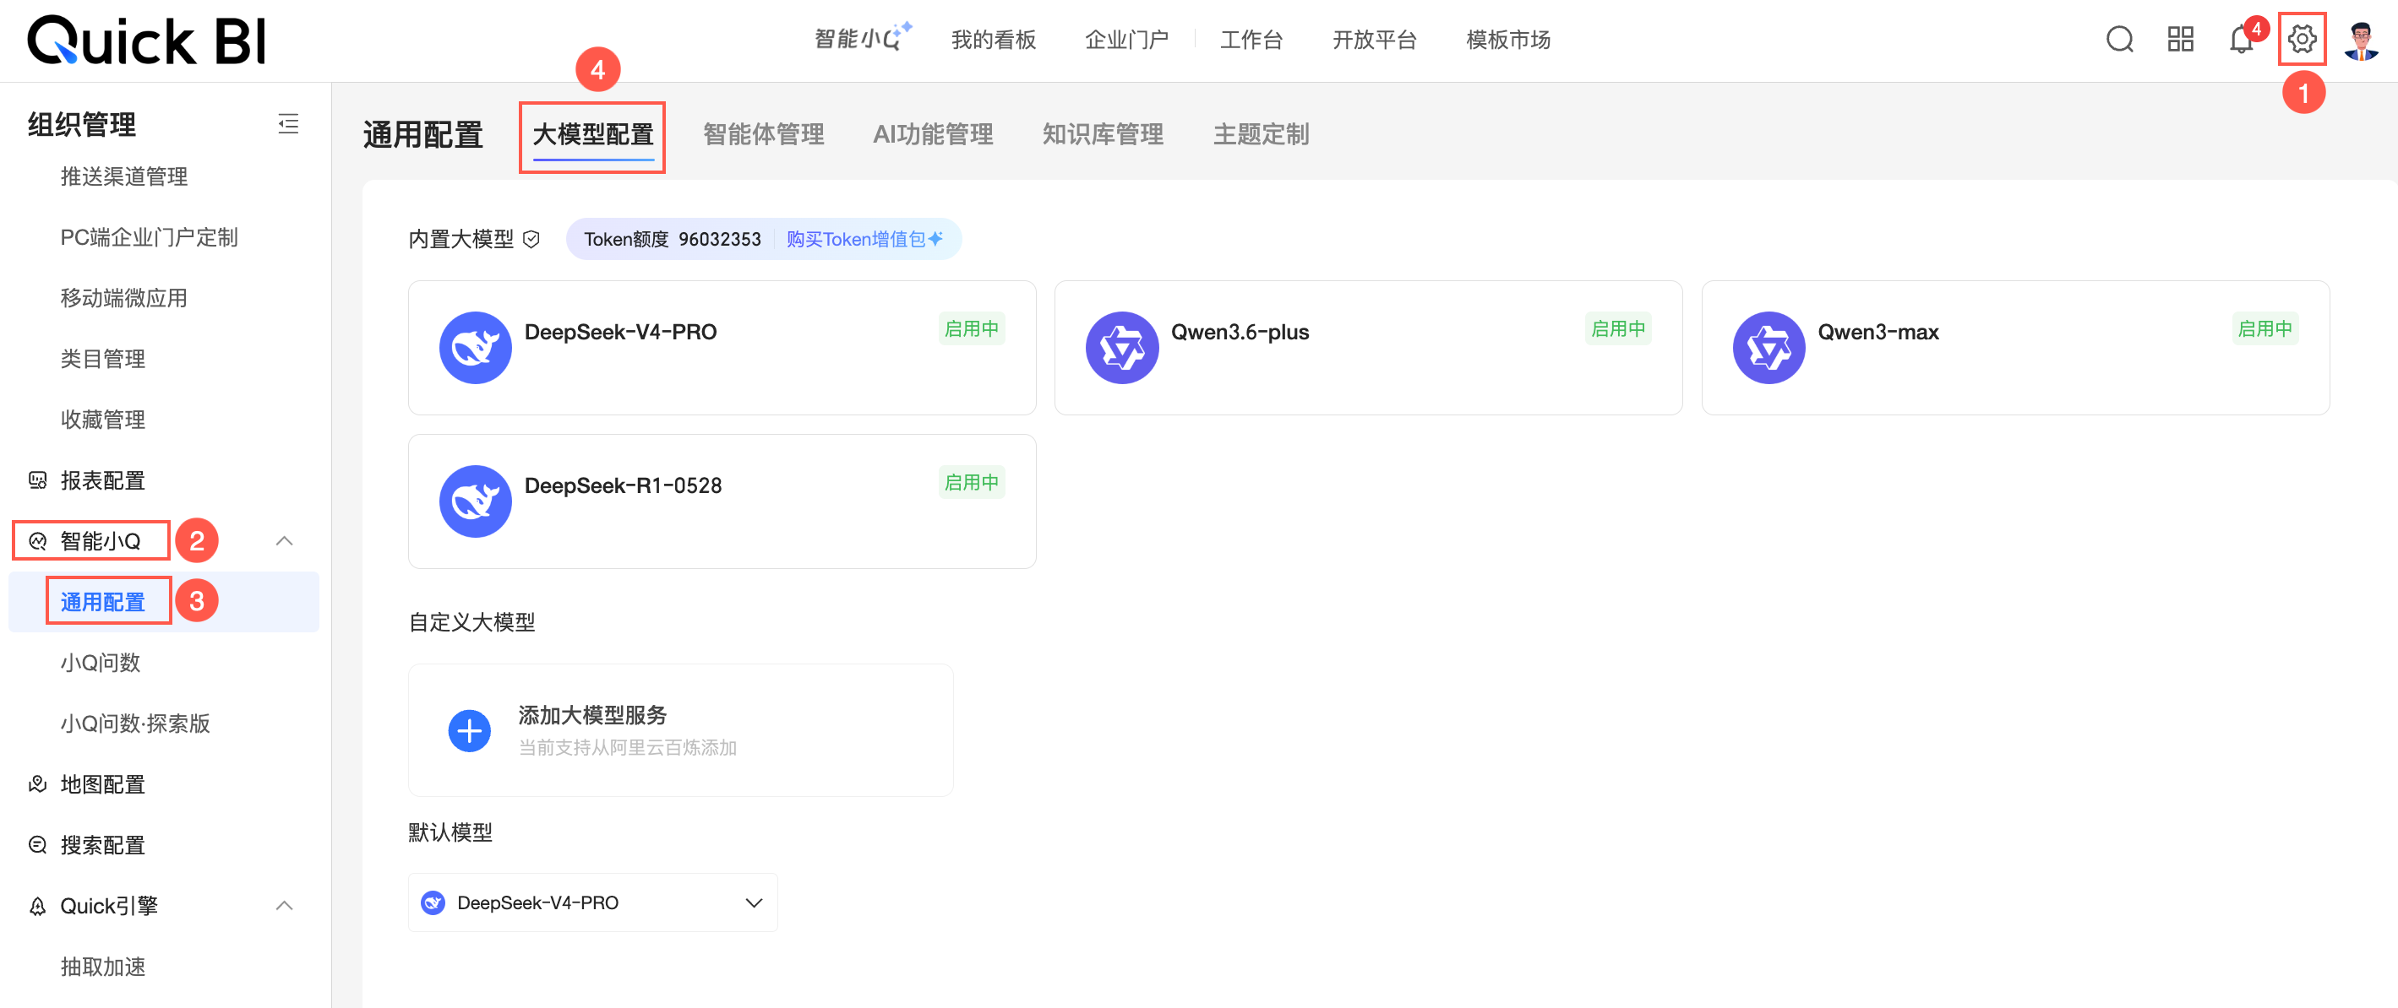
Task: Click the 组织管理 sidebar heading
Action: click(x=82, y=123)
